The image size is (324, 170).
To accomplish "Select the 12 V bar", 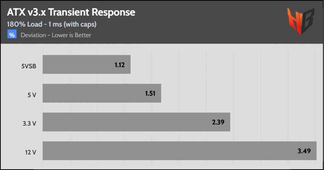I will click(180, 151).
